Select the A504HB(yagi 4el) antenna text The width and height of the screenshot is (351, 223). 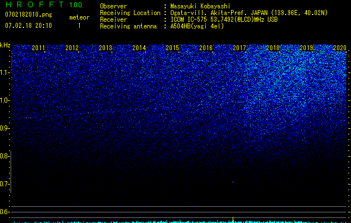(x=197, y=26)
